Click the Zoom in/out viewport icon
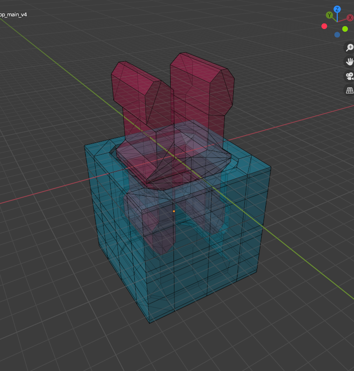 [x=349, y=47]
